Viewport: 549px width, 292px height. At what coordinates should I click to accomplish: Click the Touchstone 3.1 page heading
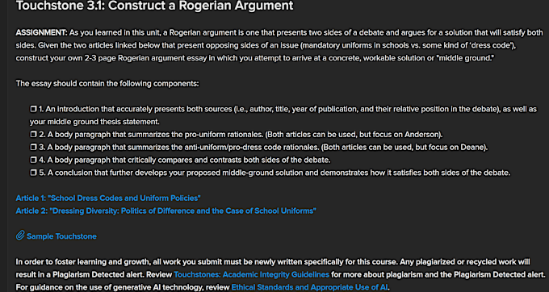[154, 6]
